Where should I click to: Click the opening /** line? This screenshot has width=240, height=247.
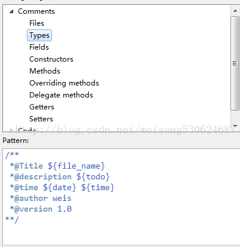[12, 155]
